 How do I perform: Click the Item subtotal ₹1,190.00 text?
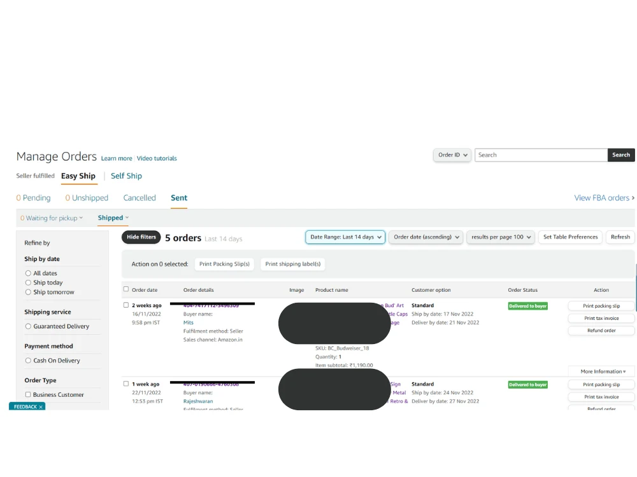[344, 365]
